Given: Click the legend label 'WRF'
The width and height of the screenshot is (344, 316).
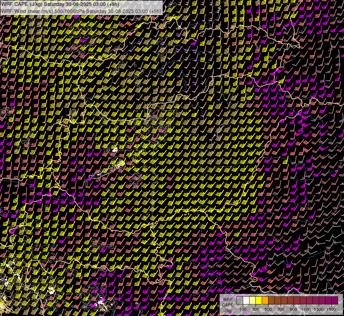Looking at the screenshot, I should coord(228,299).
